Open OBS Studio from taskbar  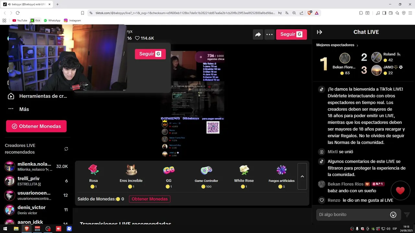pyautogui.click(x=48, y=229)
